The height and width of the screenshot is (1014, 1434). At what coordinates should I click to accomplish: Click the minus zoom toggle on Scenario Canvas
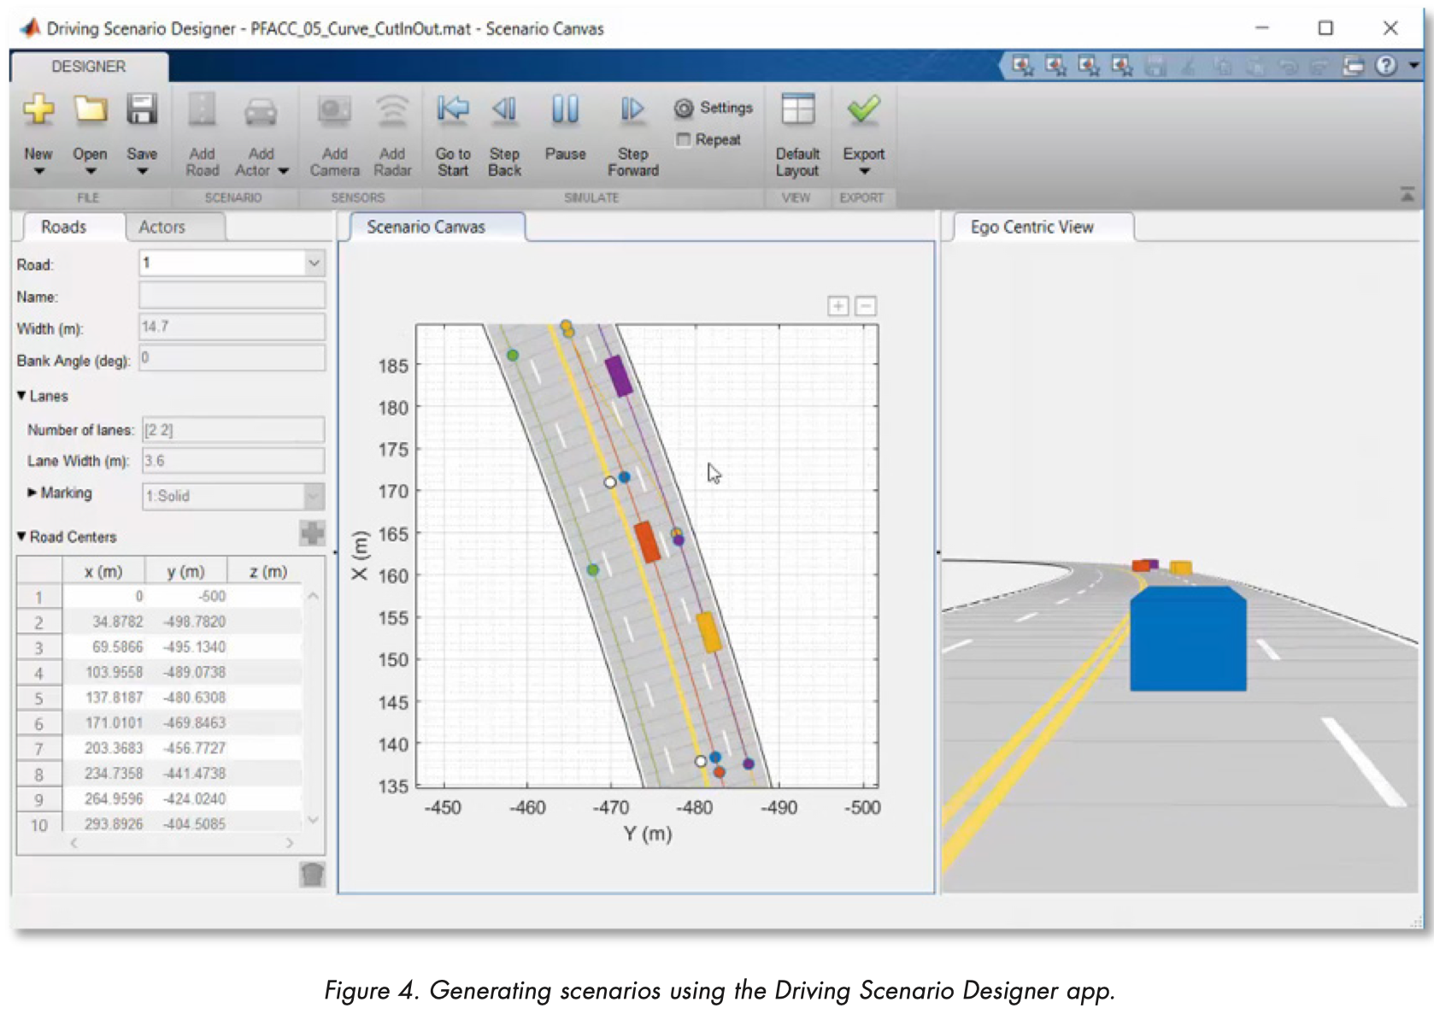tap(867, 305)
